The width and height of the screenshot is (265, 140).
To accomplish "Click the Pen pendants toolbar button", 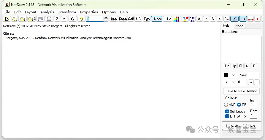I will point(123,19).
